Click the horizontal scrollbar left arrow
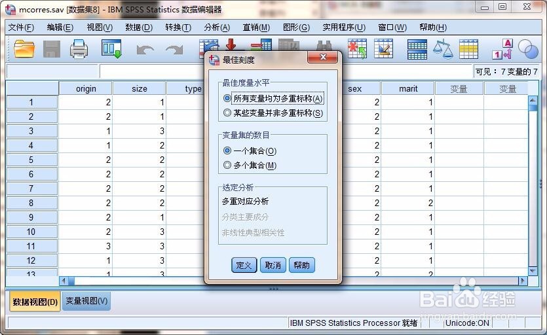This screenshot has height=335, width=547. (64, 281)
